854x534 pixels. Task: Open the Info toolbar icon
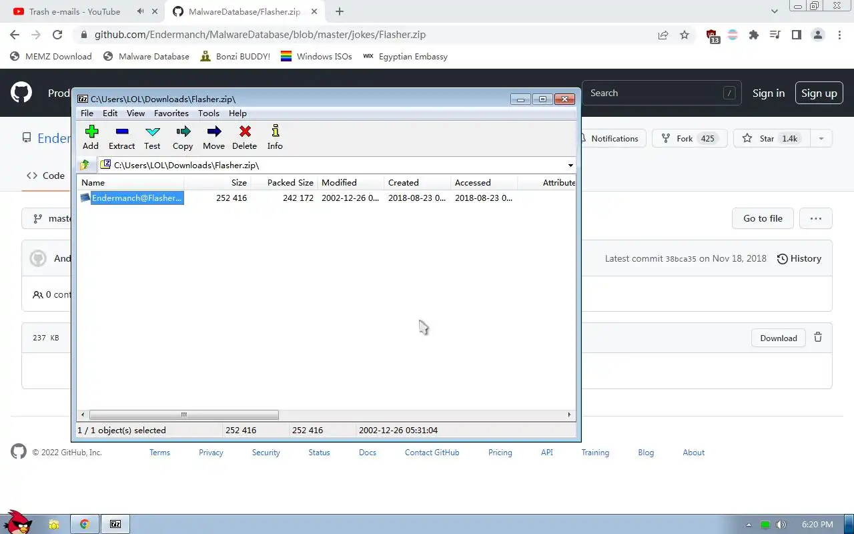pos(275,137)
